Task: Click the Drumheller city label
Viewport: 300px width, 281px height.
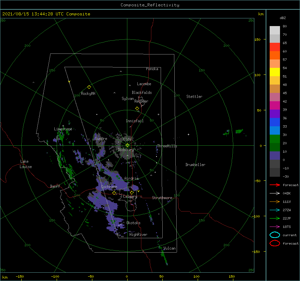Action: pos(195,165)
